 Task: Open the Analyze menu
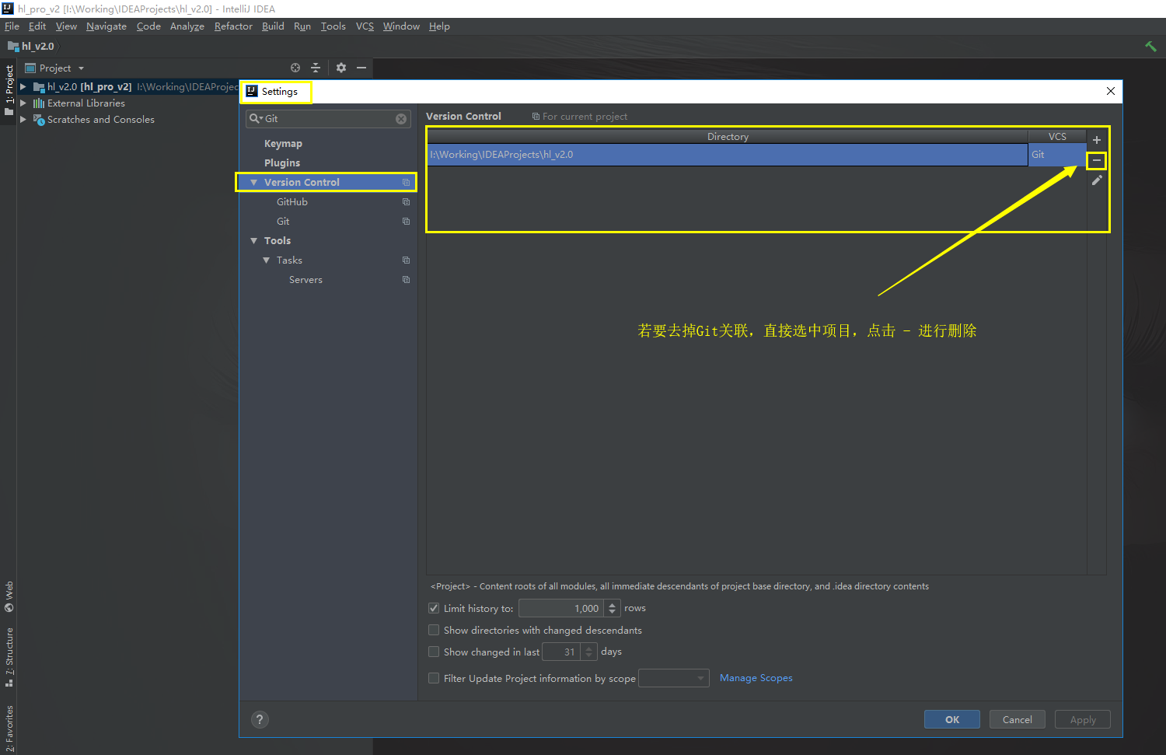coord(187,26)
